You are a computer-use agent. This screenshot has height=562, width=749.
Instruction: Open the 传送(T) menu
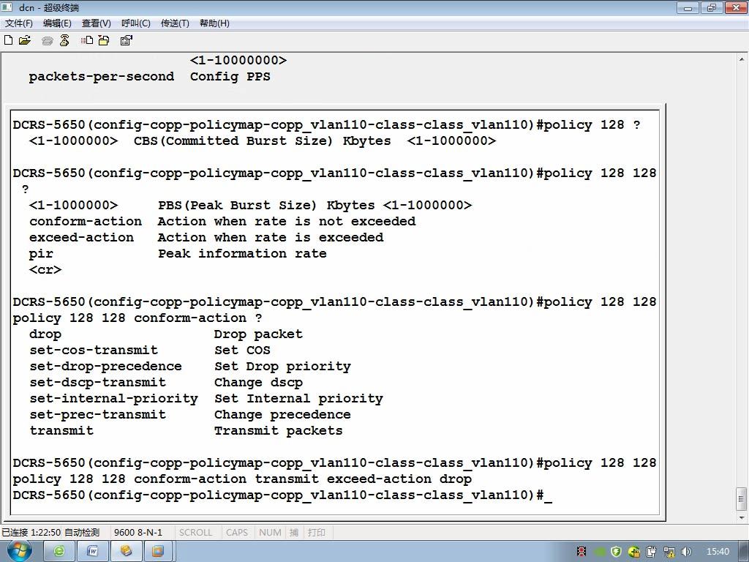coord(175,23)
